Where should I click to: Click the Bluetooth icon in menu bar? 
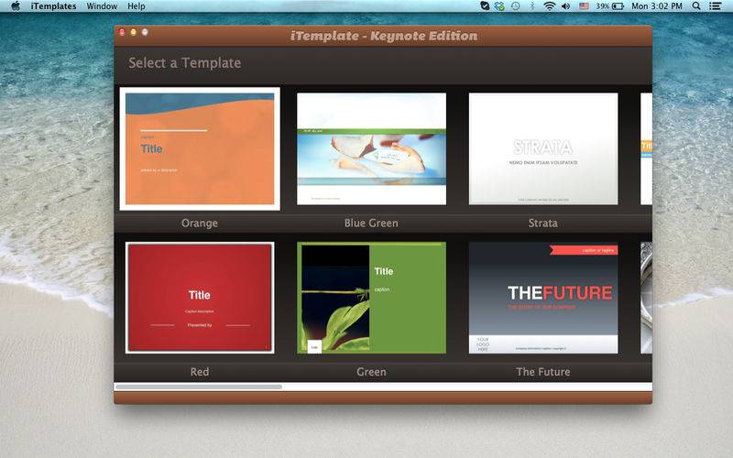[532, 6]
